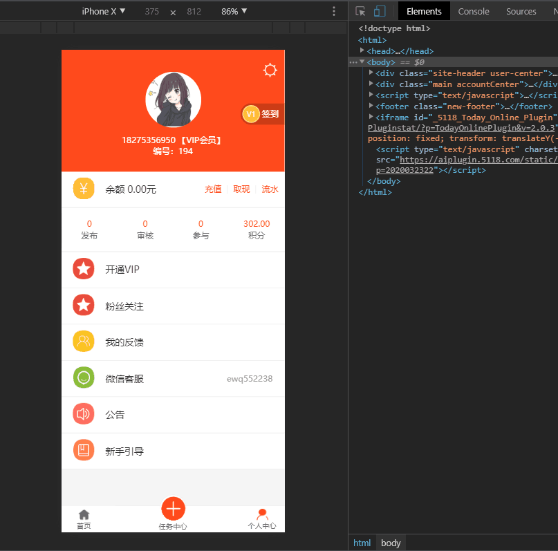Select the 审核 count stat
Image resolution: width=558 pixels, height=551 pixels.
pos(145,230)
